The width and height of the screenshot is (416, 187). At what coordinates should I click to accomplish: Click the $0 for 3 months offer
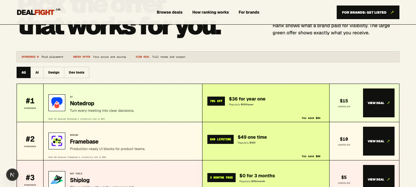pyautogui.click(x=257, y=176)
